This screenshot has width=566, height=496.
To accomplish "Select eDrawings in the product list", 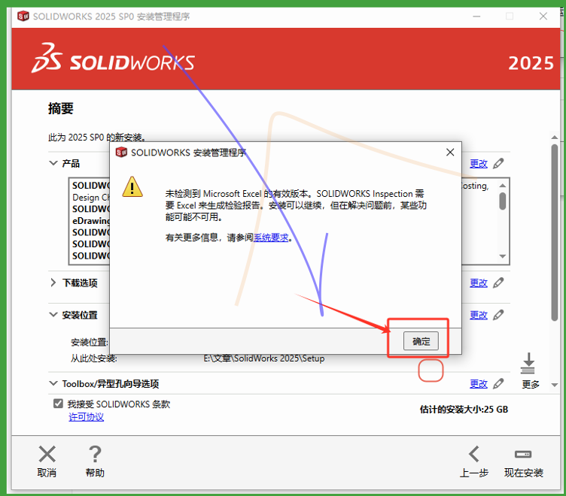I will [x=91, y=221].
